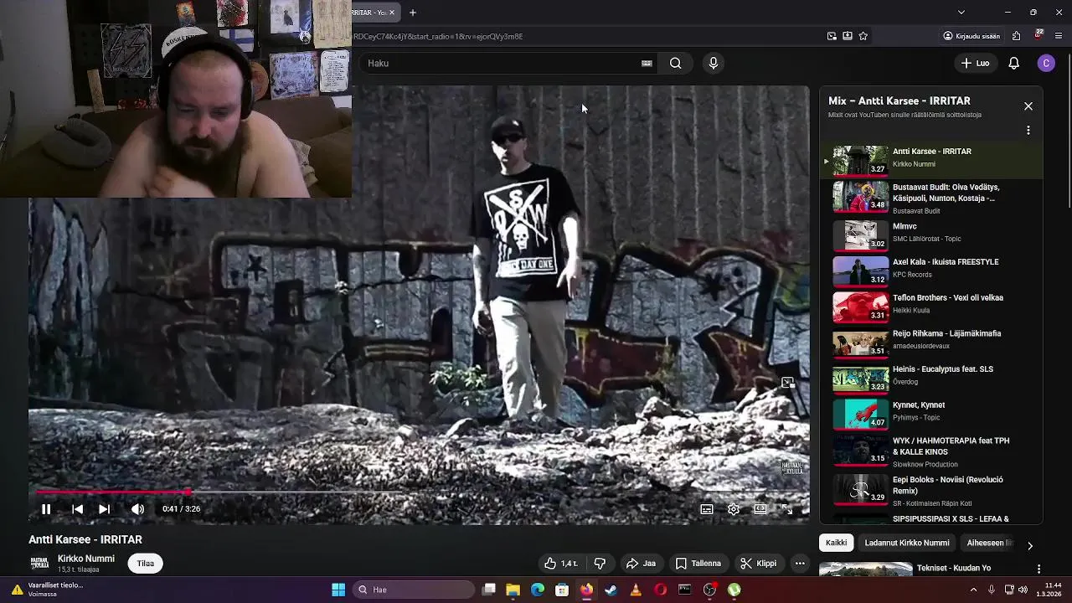Select Ladannut Kirkko Nummi chip
Viewport: 1072px width, 603px height.
click(907, 543)
